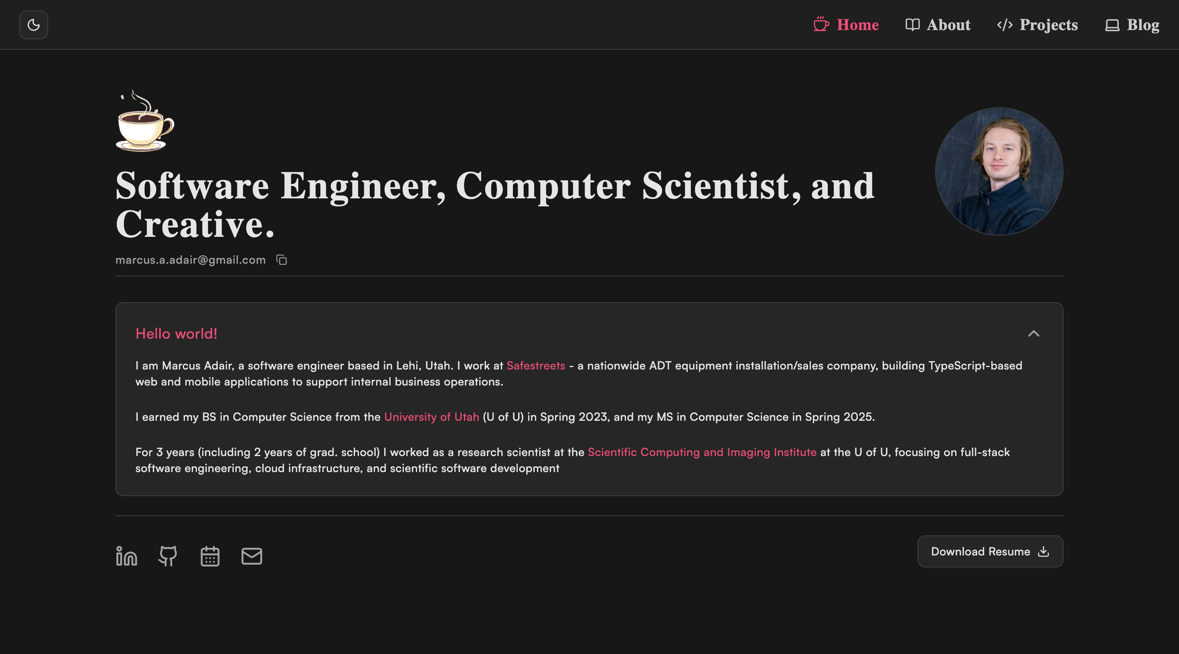Visit Scientific Computing and Imaging Institute link
This screenshot has height=654, width=1179.
coord(702,452)
